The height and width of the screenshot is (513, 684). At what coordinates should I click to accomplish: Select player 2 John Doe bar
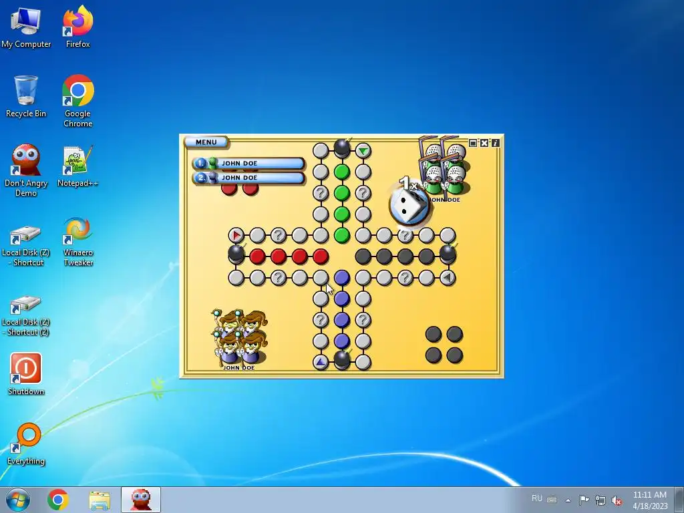248,178
